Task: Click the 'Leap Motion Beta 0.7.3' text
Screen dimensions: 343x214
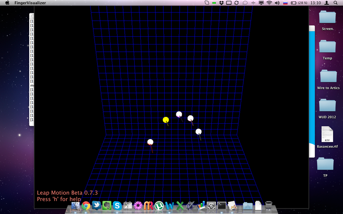Action: (x=67, y=193)
